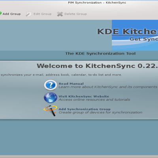Click the magic wand synchronization icon
This screenshot has width=158, height=158.
50,111
